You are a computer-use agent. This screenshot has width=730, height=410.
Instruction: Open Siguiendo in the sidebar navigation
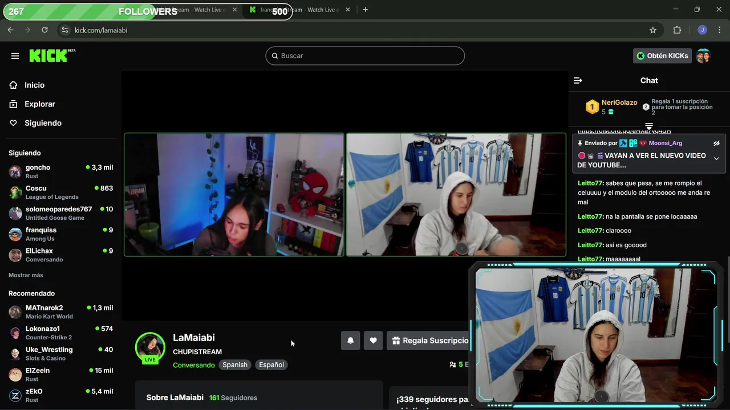43,123
